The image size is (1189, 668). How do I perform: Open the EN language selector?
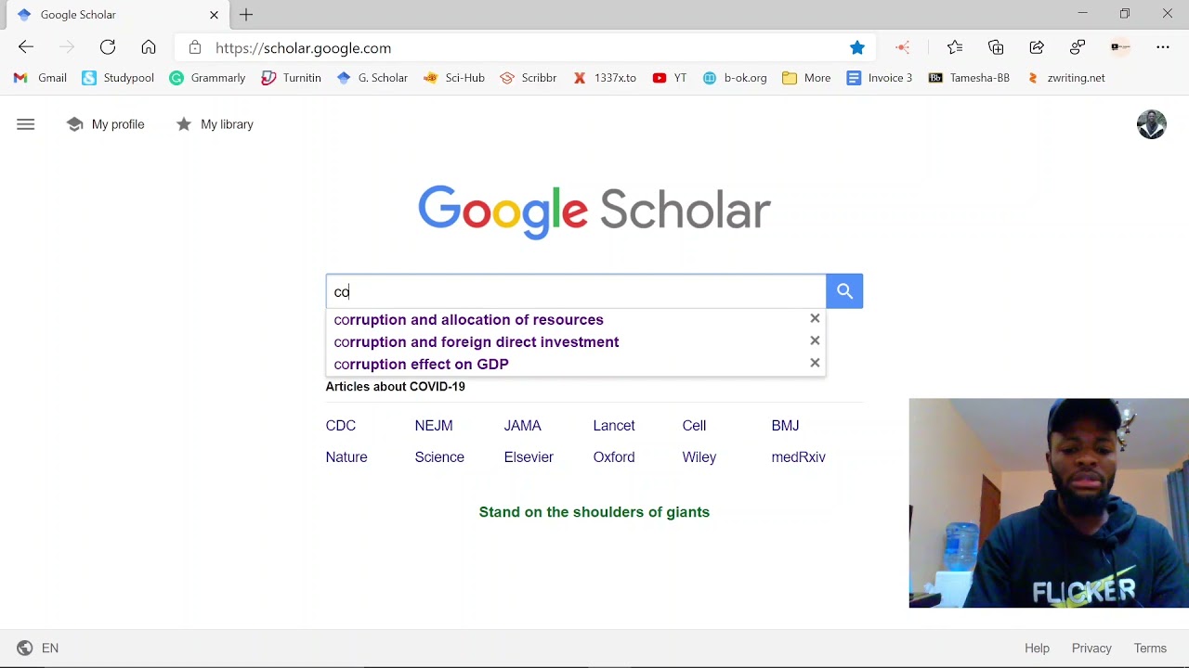pos(50,648)
